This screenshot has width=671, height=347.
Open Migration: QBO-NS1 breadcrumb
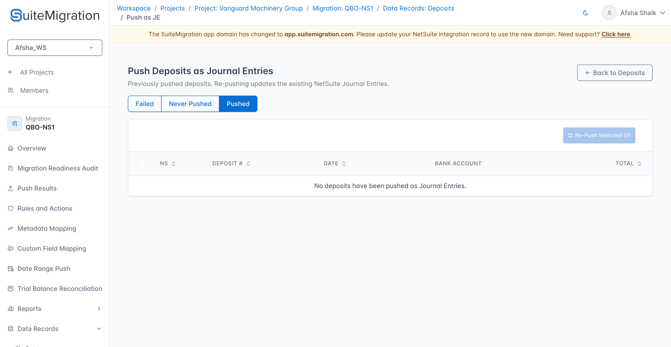tap(343, 8)
